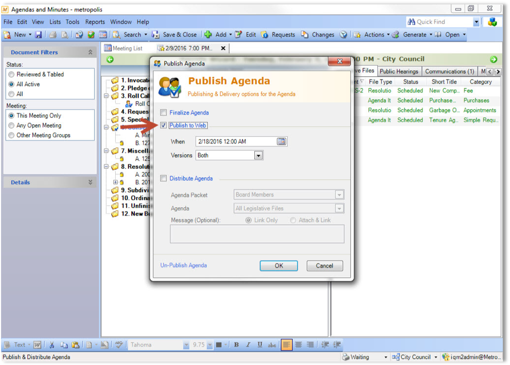510x365 pixels.
Task: Select the All Active status radio
Action: coord(11,84)
